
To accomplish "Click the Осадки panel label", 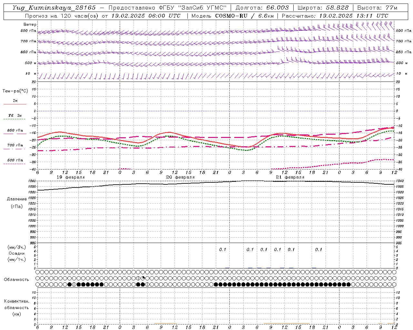I will (x=17, y=253).
